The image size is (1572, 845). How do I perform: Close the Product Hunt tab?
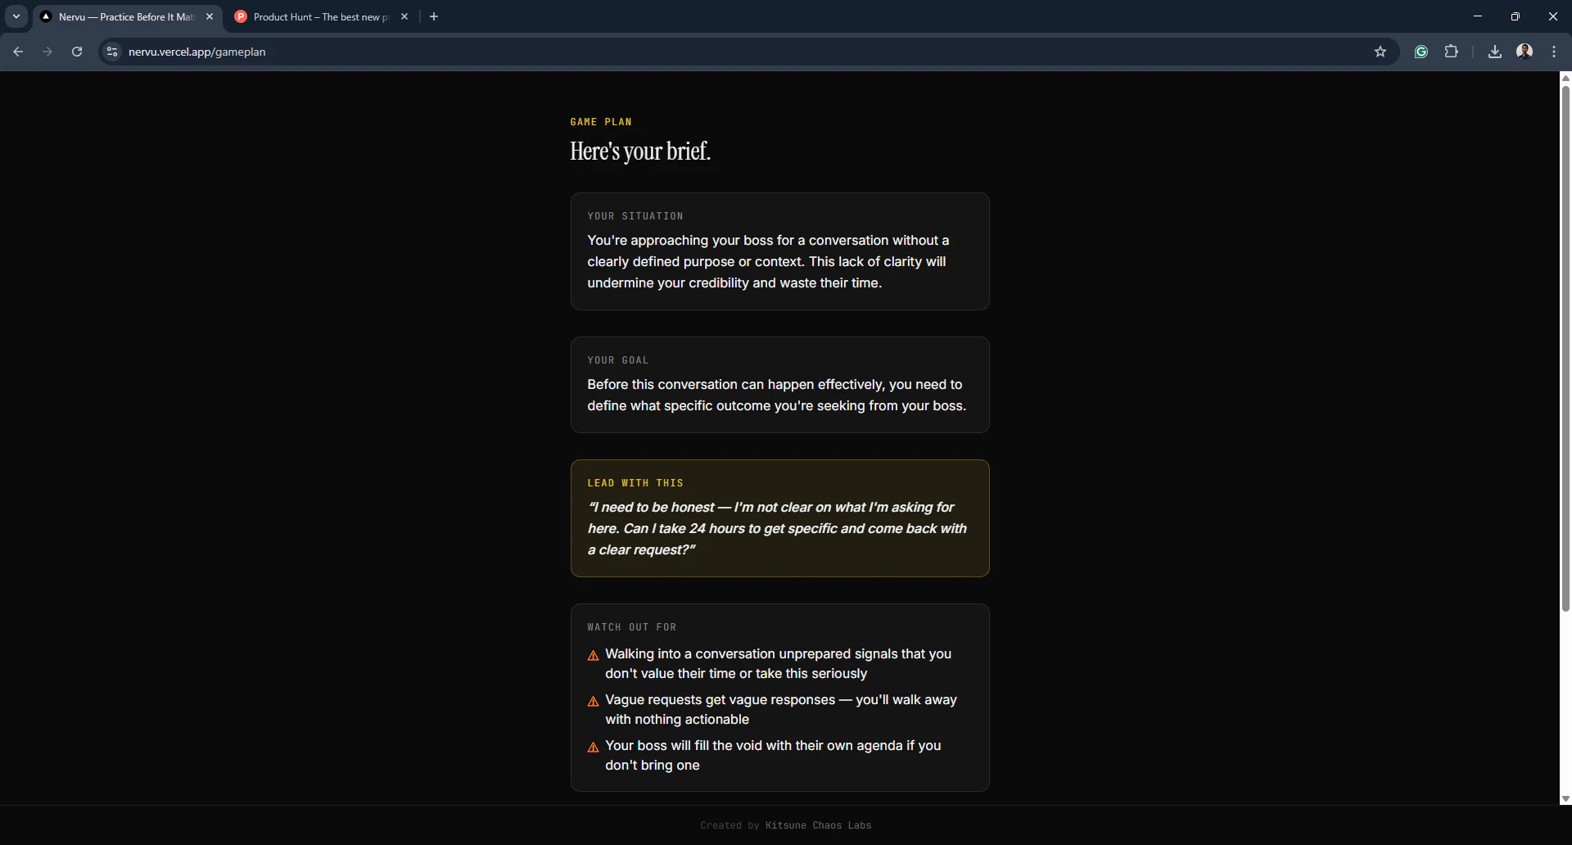(404, 16)
